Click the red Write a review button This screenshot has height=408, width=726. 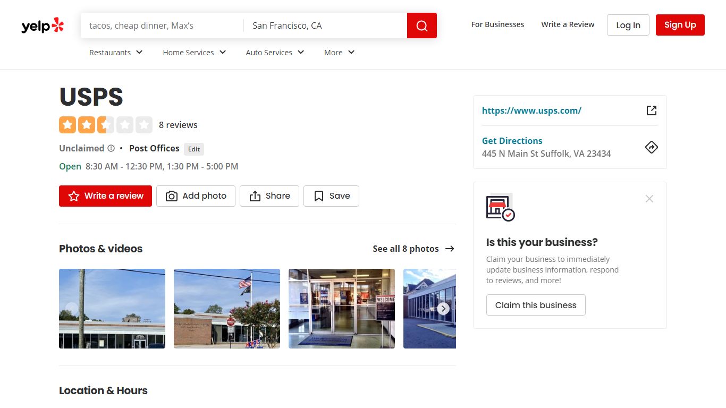click(105, 196)
